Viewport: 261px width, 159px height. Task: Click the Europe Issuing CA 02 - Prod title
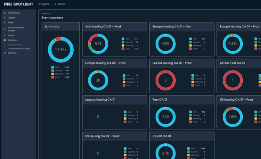coord(105,63)
